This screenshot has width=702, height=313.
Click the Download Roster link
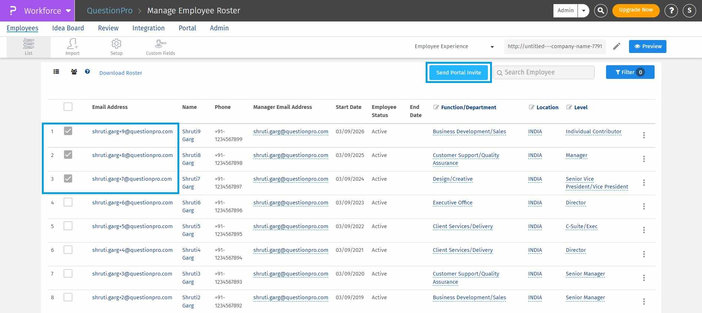point(120,73)
